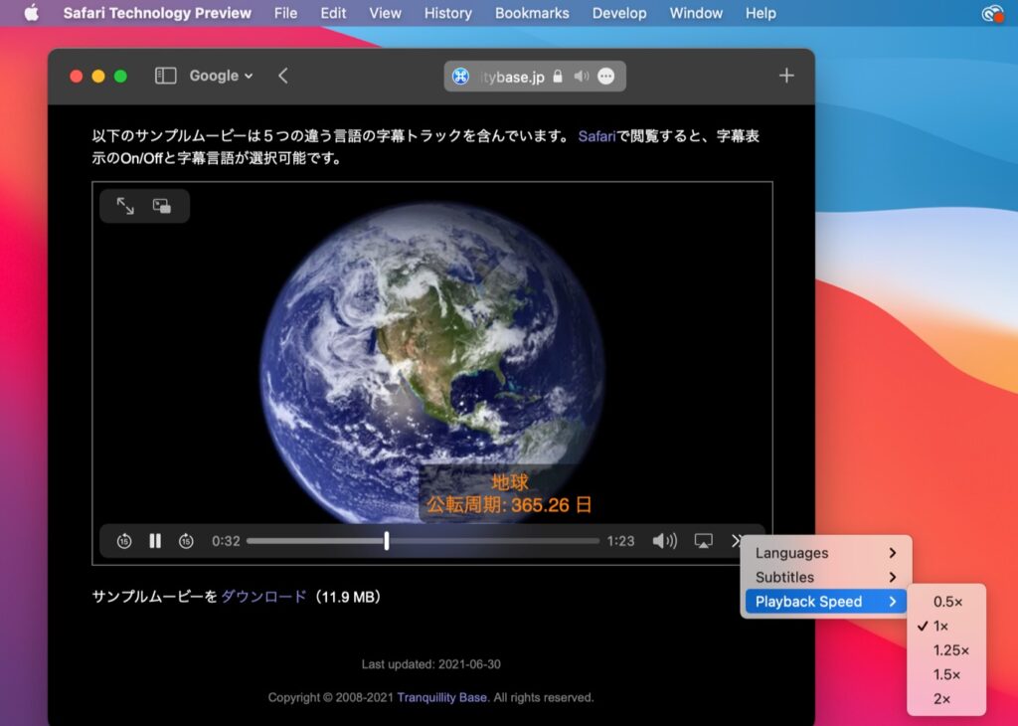The height and width of the screenshot is (726, 1018).
Task: Pause the Earth video
Action: [x=155, y=541]
